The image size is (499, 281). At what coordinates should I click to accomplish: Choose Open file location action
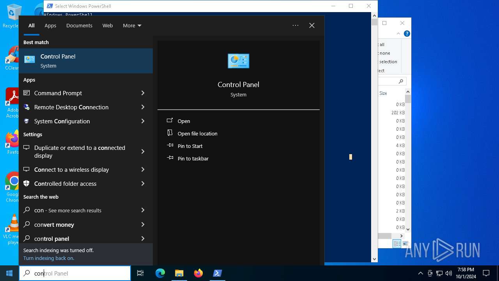point(197,133)
